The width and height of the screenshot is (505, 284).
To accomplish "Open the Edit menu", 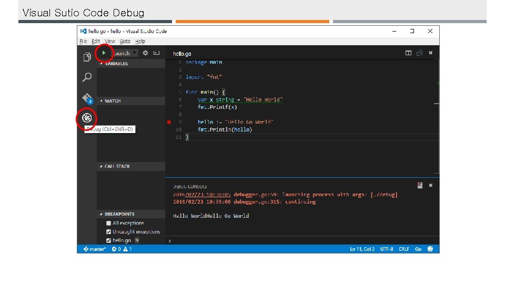I will point(96,41).
